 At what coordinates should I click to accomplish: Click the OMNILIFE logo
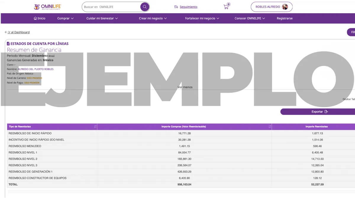coord(48,7)
